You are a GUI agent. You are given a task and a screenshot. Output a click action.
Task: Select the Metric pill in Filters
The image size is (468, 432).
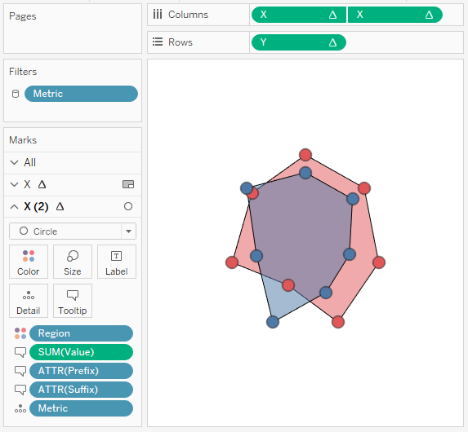point(81,94)
